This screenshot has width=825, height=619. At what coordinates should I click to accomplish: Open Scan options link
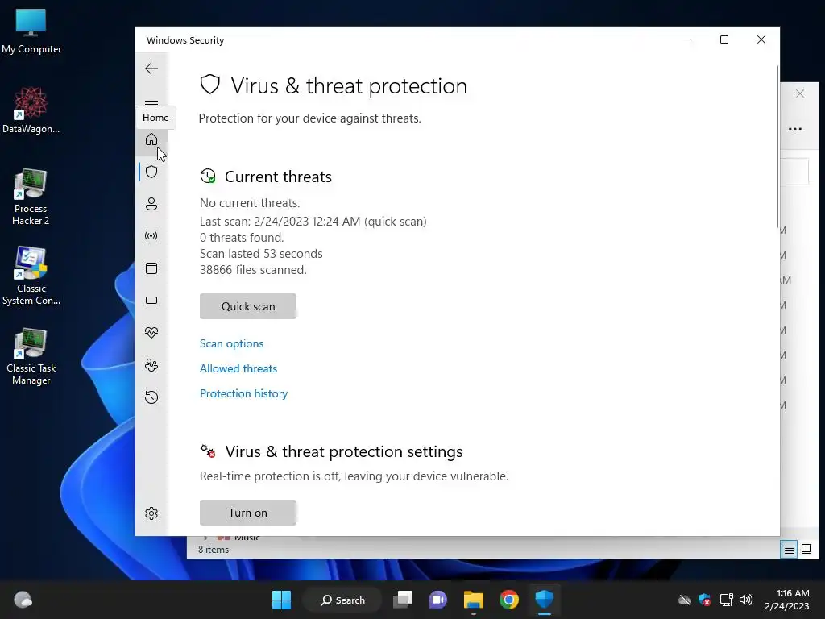point(231,343)
